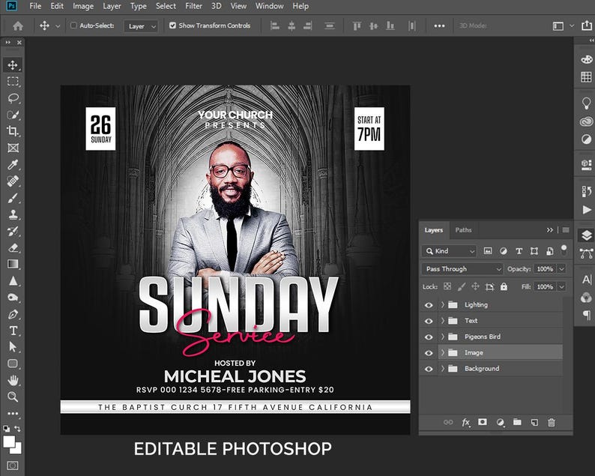Select the Clone Stamp tool

pos(13,214)
